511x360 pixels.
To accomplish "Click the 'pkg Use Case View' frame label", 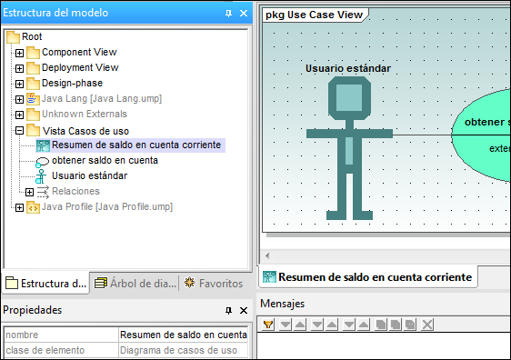I will [x=314, y=15].
